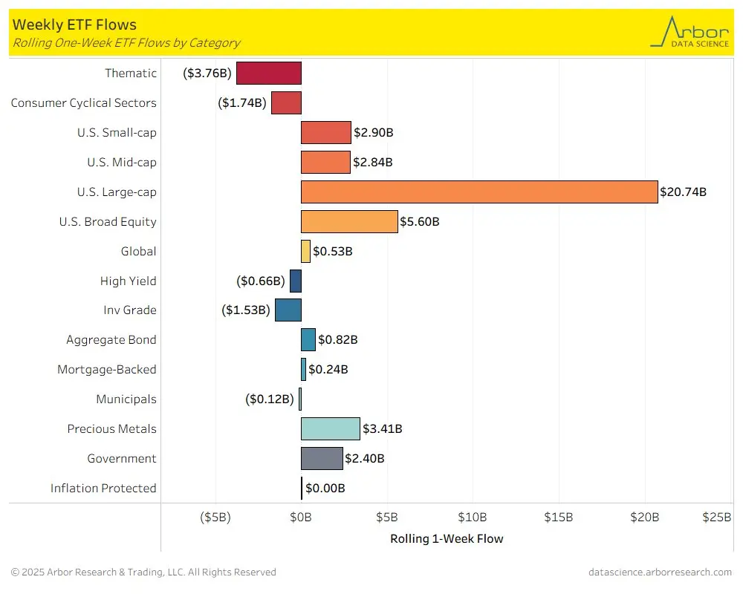Click the Government gray bar
This screenshot has width=743, height=594.
click(x=322, y=459)
